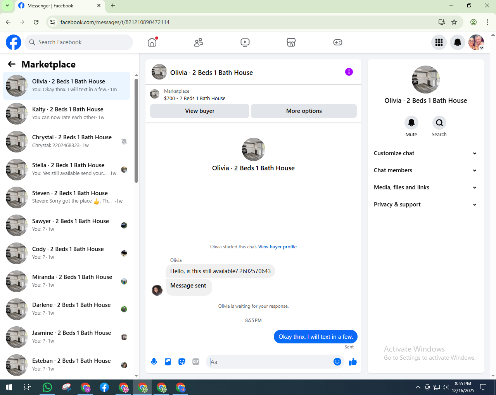This screenshot has height=395, width=496.
Task: Send a thumbs-up like
Action: pyautogui.click(x=353, y=362)
